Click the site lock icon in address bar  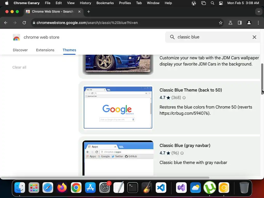[34, 23]
